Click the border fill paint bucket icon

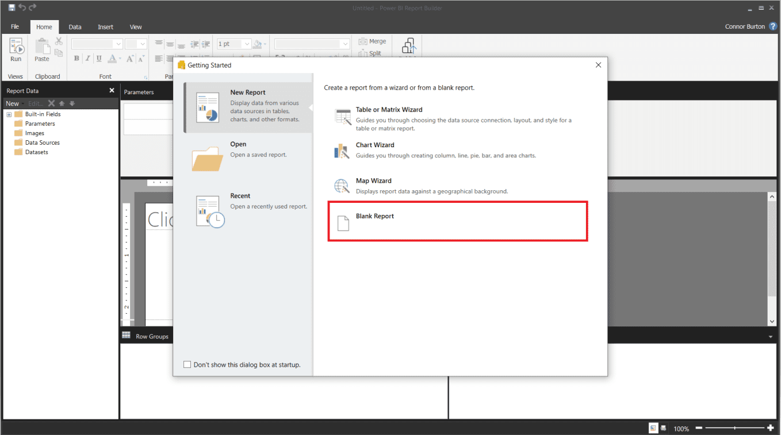click(258, 44)
